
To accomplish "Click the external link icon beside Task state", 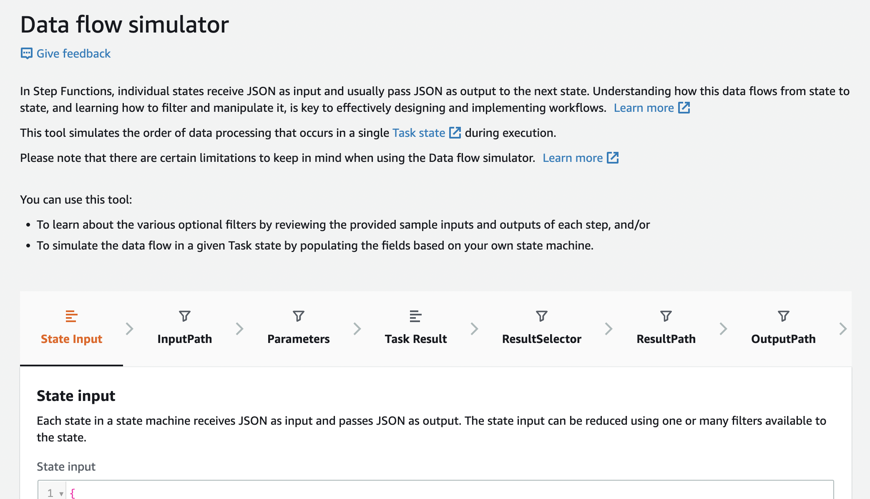I will click(x=455, y=133).
